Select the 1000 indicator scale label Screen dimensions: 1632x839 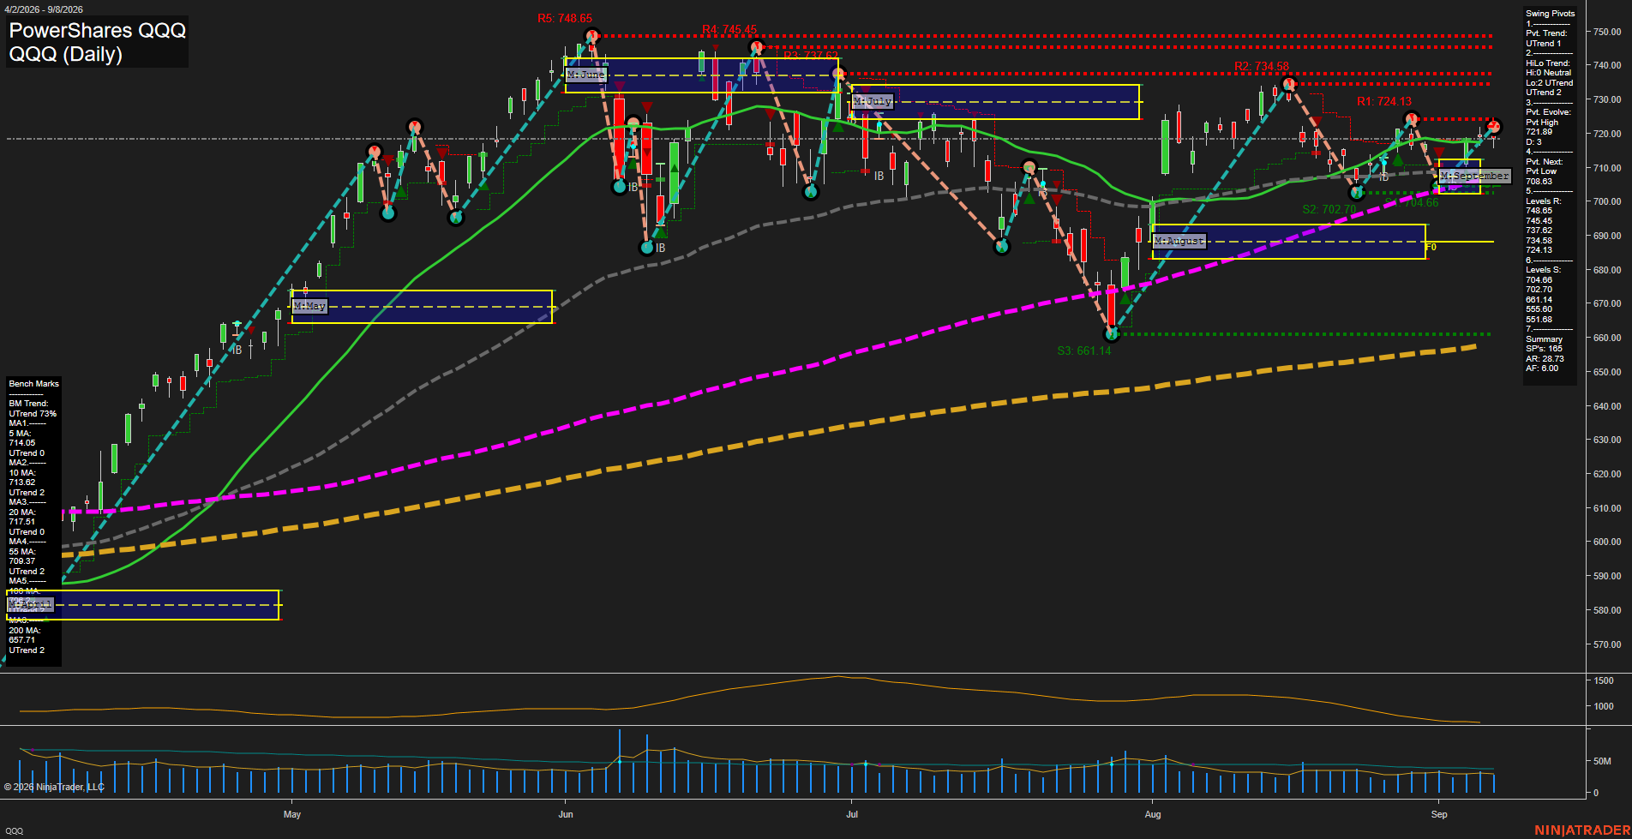tap(1604, 707)
